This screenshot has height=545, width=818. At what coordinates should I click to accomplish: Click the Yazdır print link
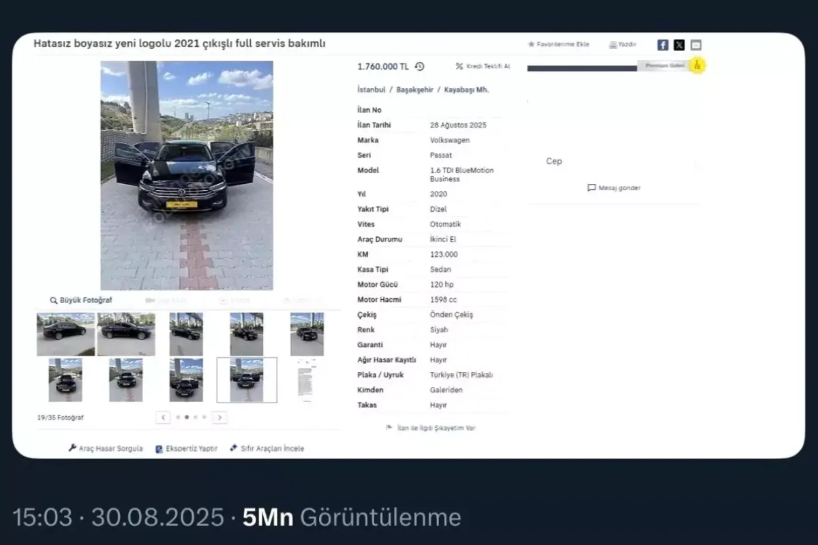(627, 44)
